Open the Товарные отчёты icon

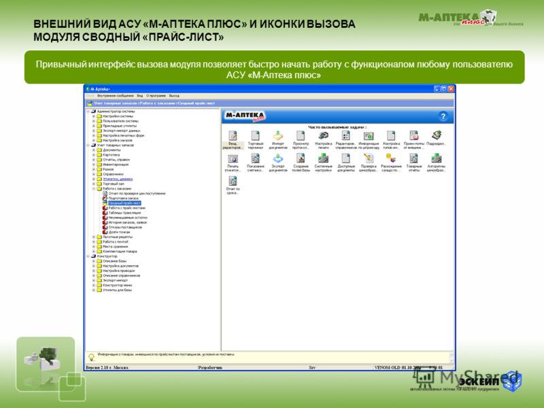point(414,163)
